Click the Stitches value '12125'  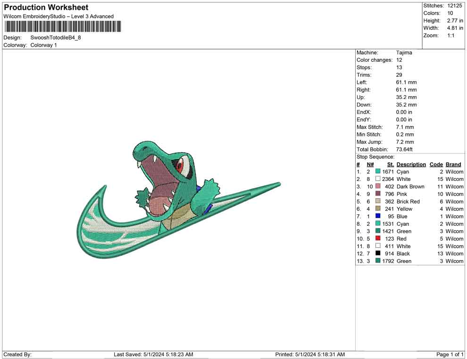click(454, 6)
